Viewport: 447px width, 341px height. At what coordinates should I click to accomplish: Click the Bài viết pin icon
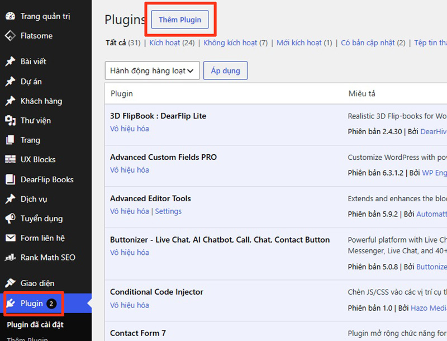[x=10, y=61]
